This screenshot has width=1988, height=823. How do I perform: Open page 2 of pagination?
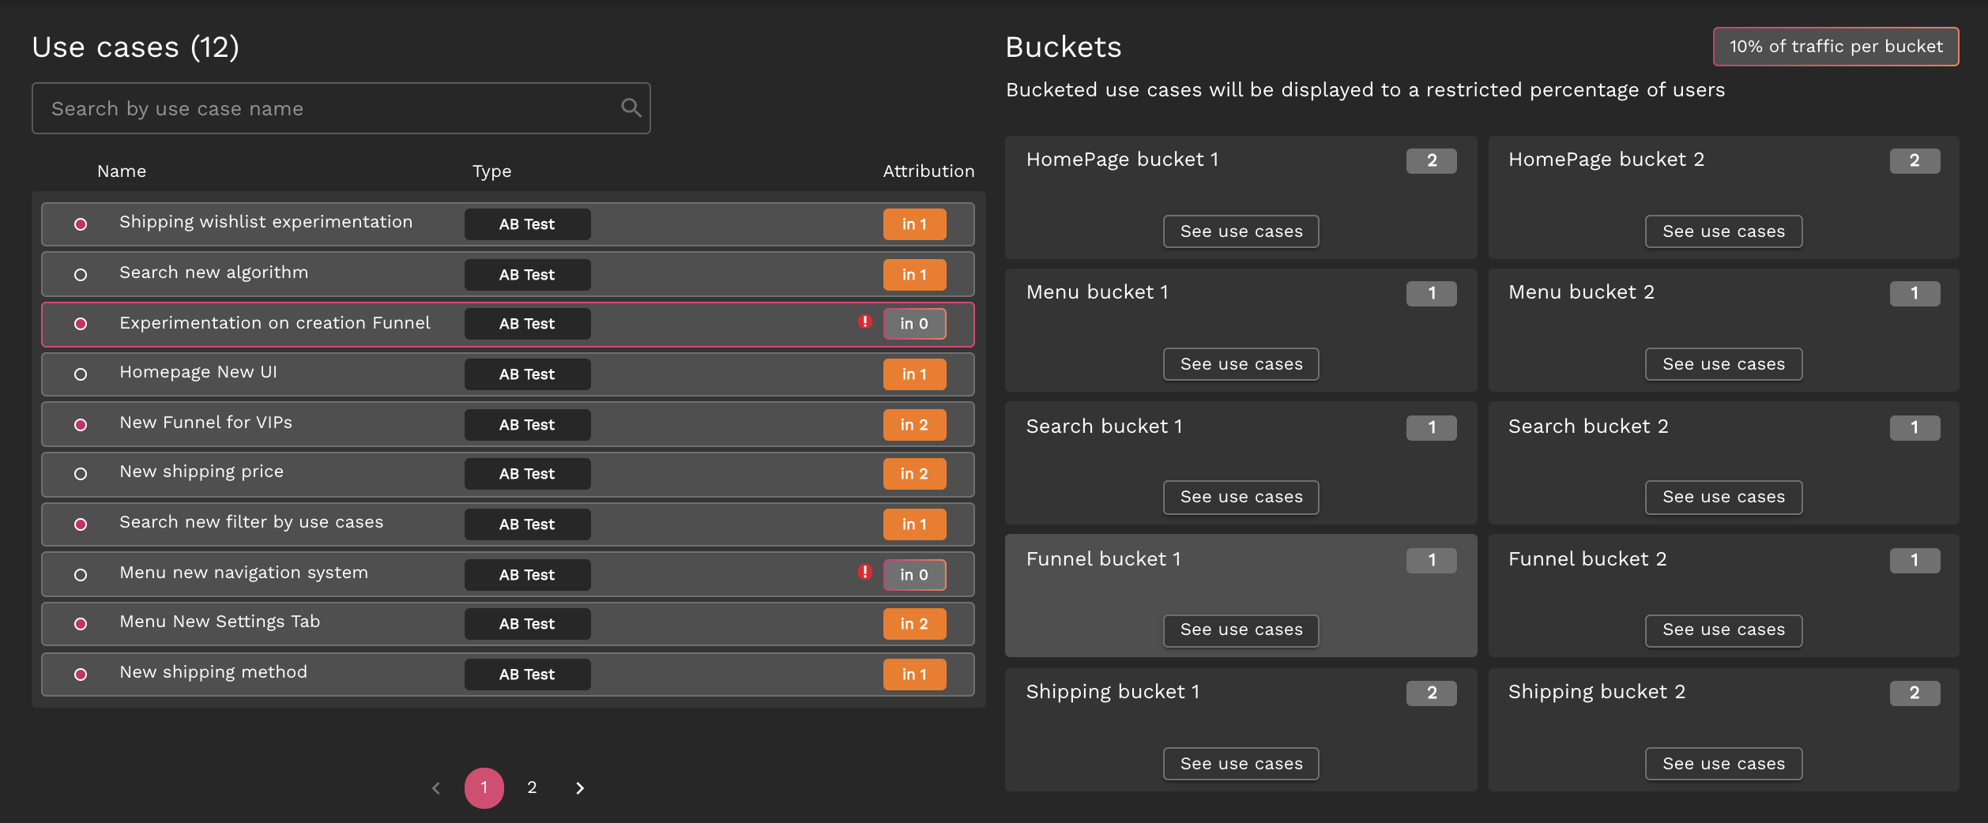(532, 787)
